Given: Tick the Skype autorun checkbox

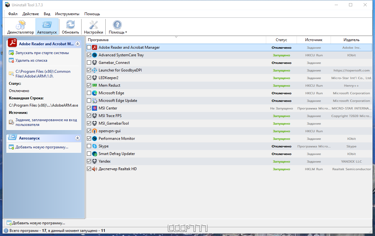Looking at the screenshot, I should 89,146.
